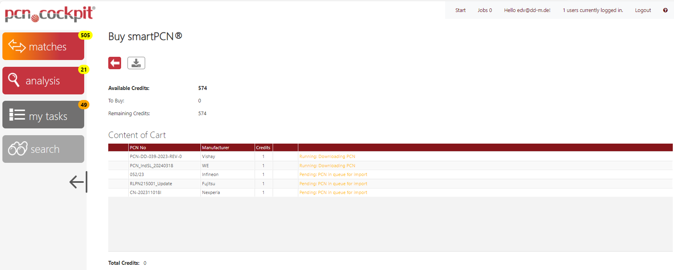
Task: Sort cart by PCN No column header
Action: tap(138, 148)
